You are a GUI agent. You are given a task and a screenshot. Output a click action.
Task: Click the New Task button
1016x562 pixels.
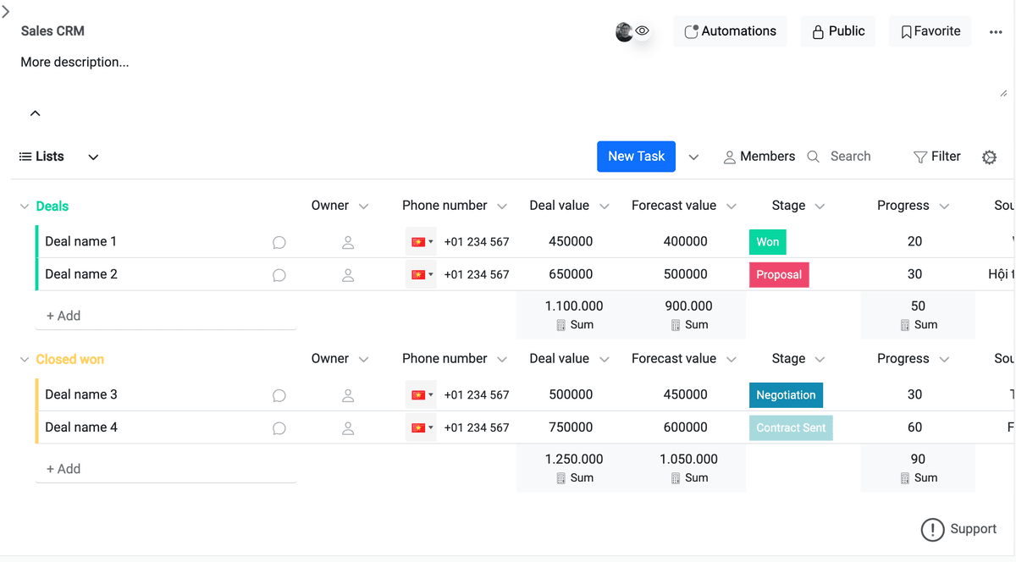click(636, 157)
